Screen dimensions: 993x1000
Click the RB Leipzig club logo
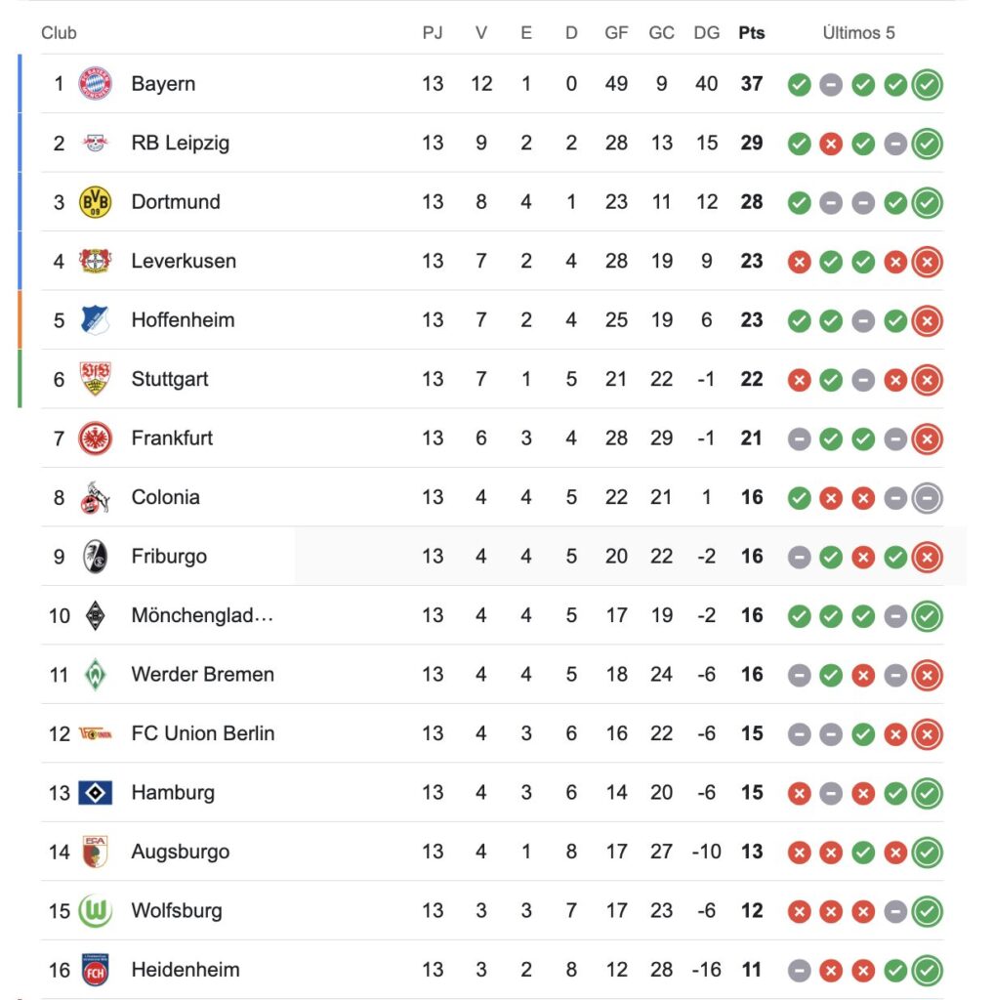(x=96, y=143)
